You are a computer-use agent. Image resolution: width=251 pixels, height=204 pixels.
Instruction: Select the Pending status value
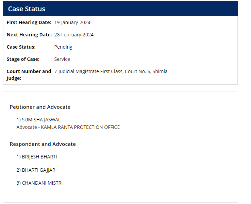pos(63,47)
